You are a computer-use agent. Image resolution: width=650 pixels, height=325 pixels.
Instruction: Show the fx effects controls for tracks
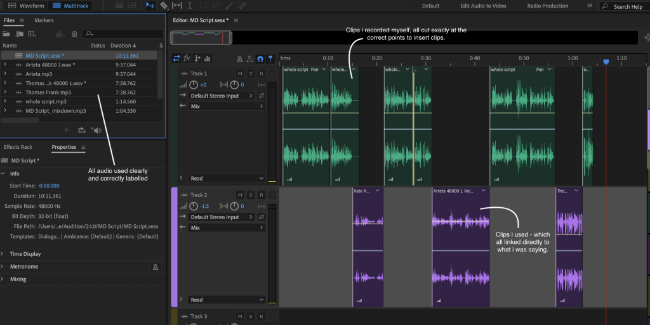tap(187, 59)
